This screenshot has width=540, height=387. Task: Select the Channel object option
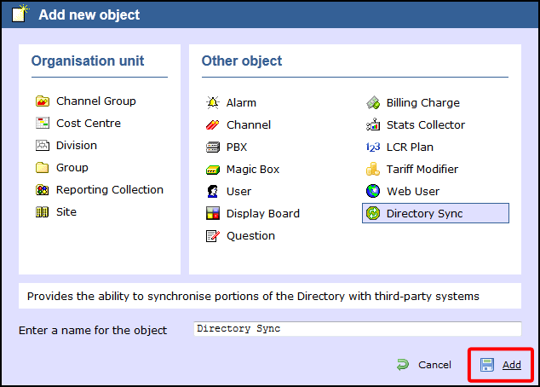pyautogui.click(x=248, y=125)
